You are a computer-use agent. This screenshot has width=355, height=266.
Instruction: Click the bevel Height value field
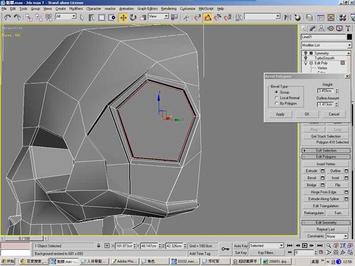[326, 91]
